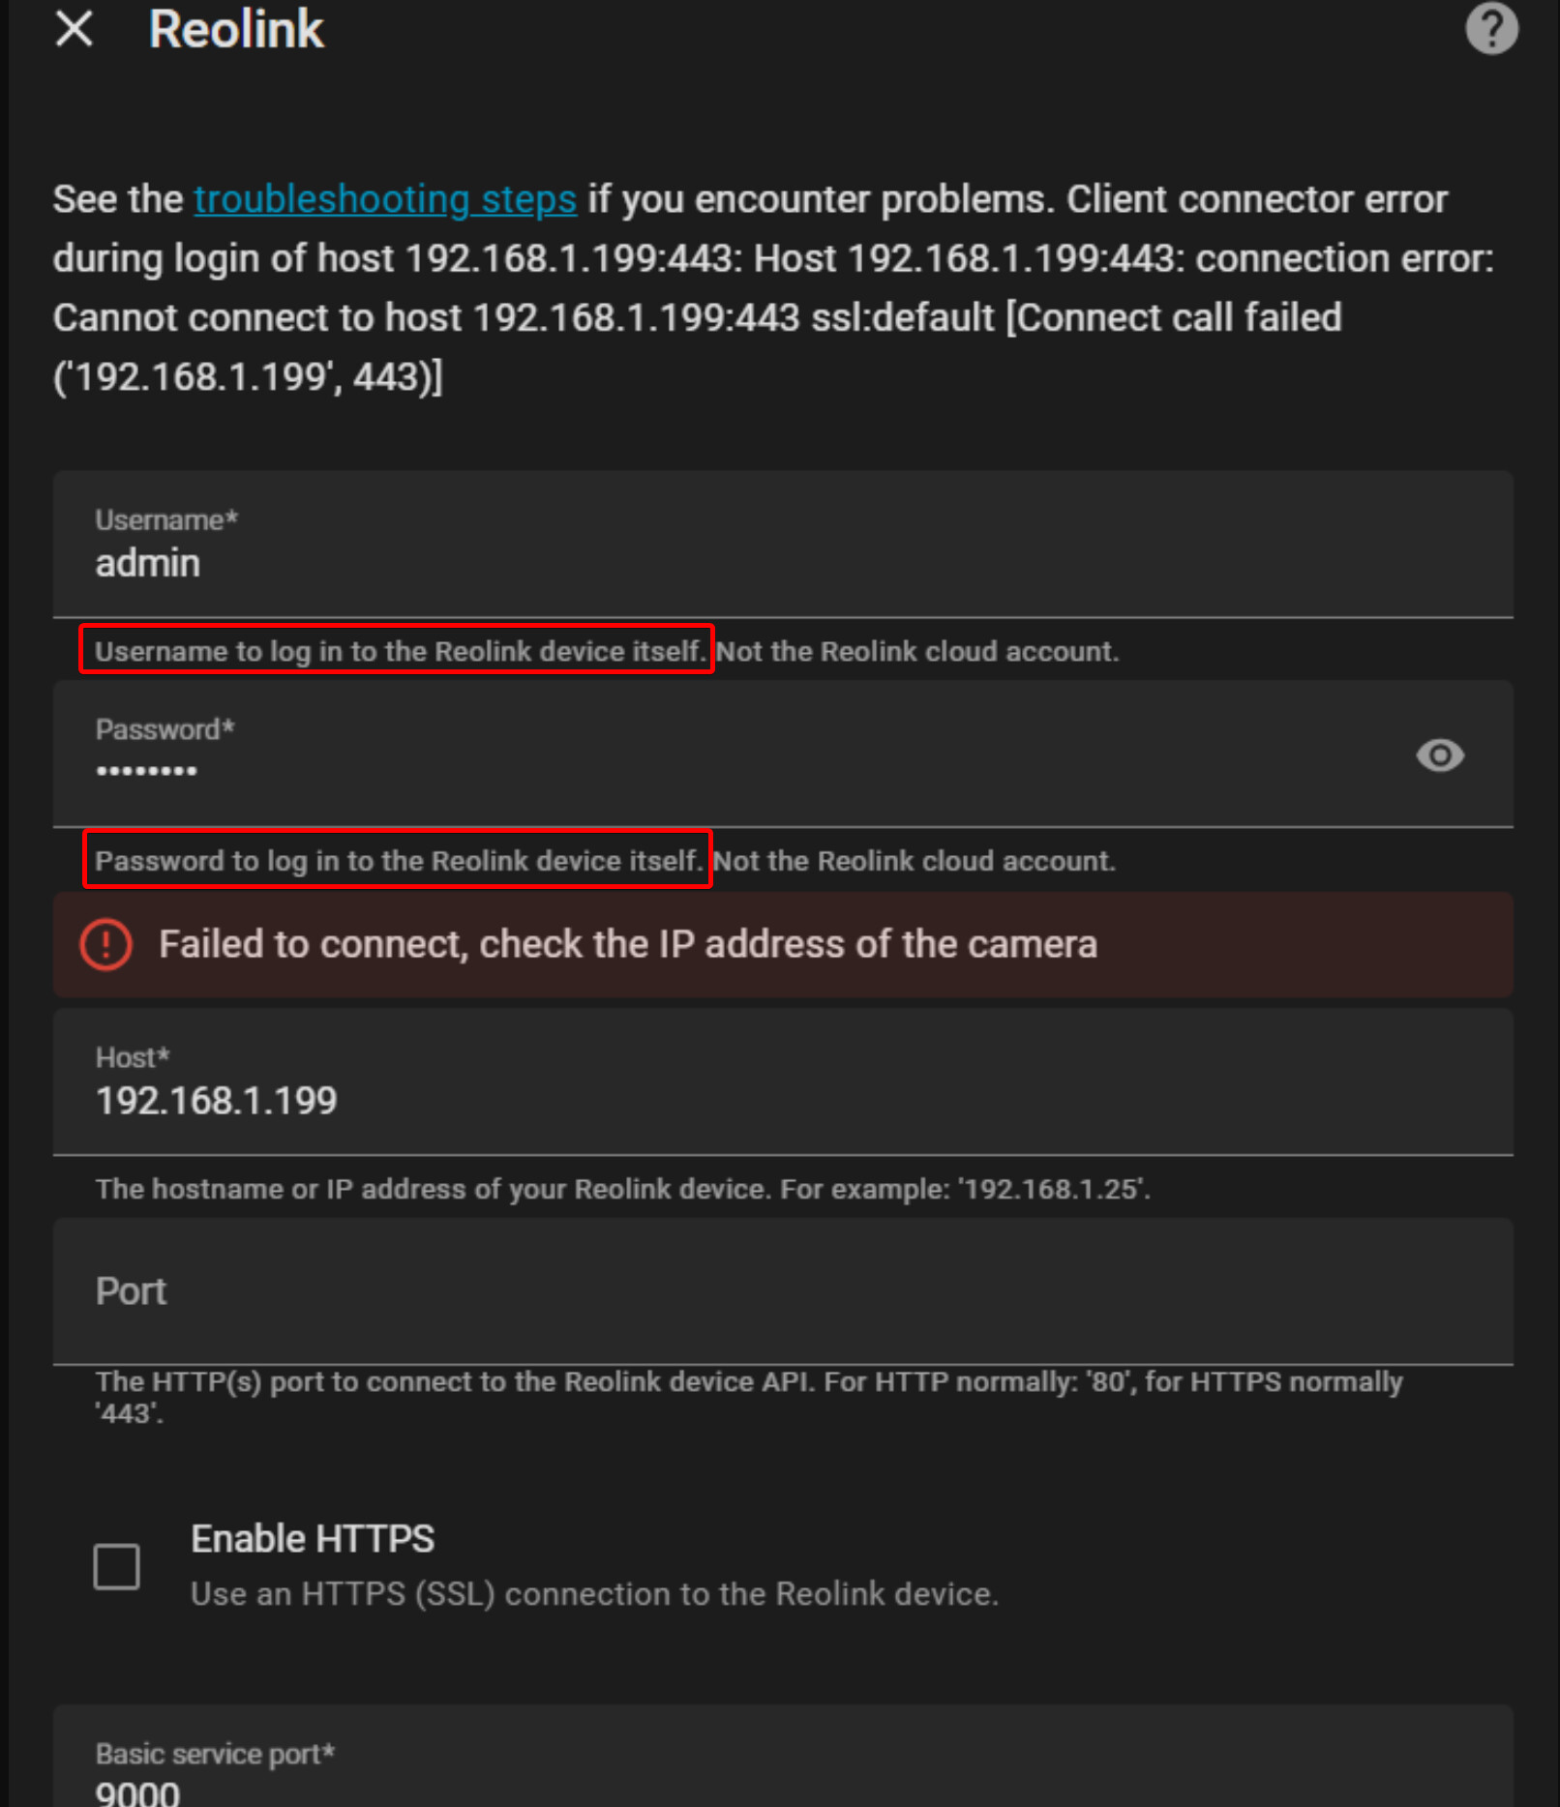Click the 'Failed to connect' error message
This screenshot has width=1560, height=1807.
tap(628, 944)
